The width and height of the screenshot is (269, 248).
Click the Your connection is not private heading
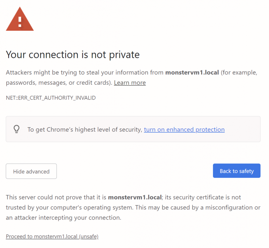coord(73,55)
